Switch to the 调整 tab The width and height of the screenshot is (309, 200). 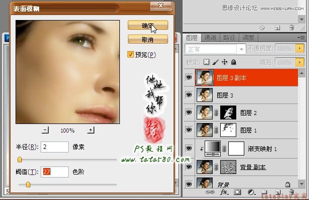248,37
